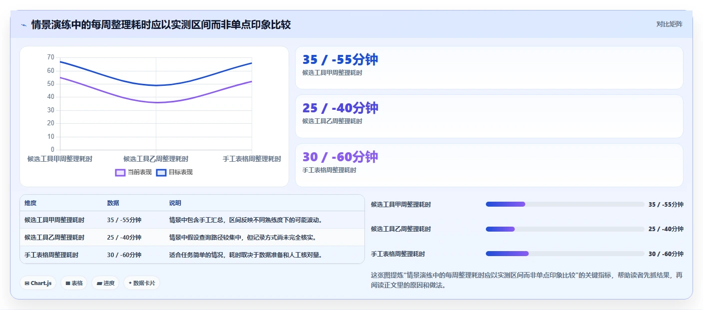
Task: Toggle the 当前表现 legend swatch
Action: click(x=120, y=172)
